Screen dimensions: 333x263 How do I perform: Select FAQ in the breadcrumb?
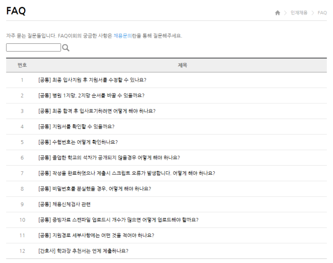point(322,13)
